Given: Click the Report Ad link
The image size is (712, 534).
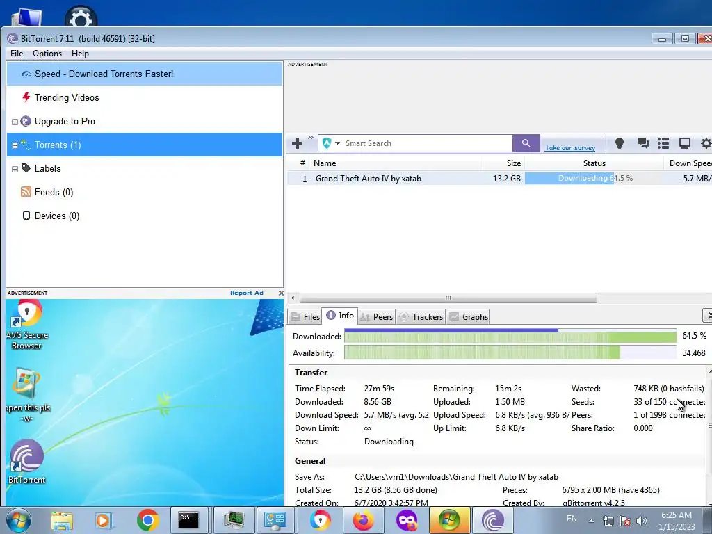Looking at the screenshot, I should click(247, 293).
